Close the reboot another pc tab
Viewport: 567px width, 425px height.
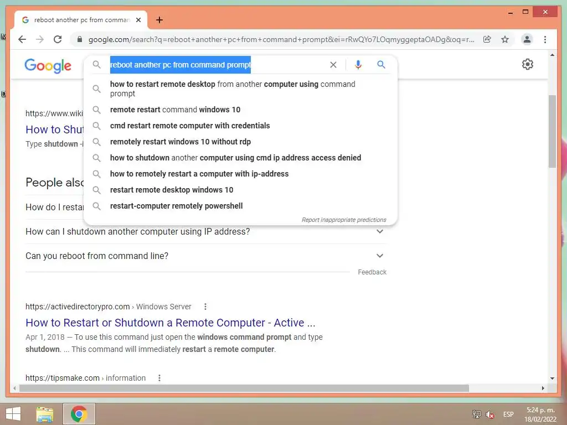(x=138, y=20)
